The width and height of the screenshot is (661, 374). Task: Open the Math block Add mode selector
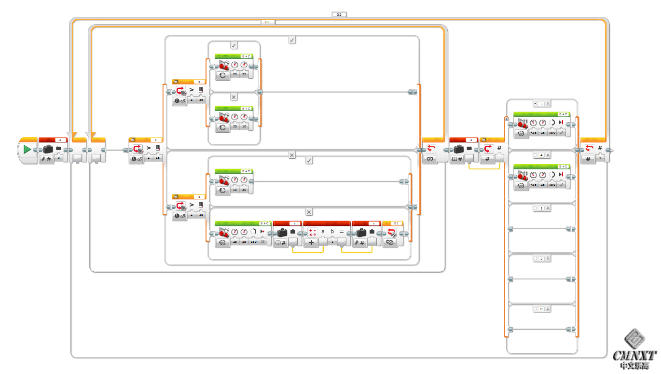312,242
